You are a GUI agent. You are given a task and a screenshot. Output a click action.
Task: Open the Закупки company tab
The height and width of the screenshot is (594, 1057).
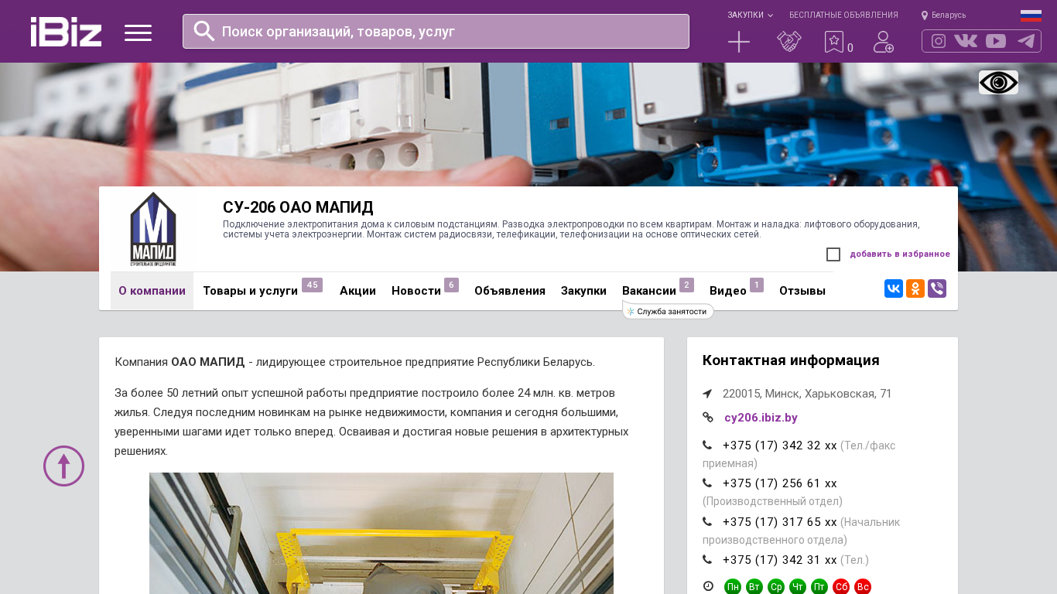click(583, 291)
